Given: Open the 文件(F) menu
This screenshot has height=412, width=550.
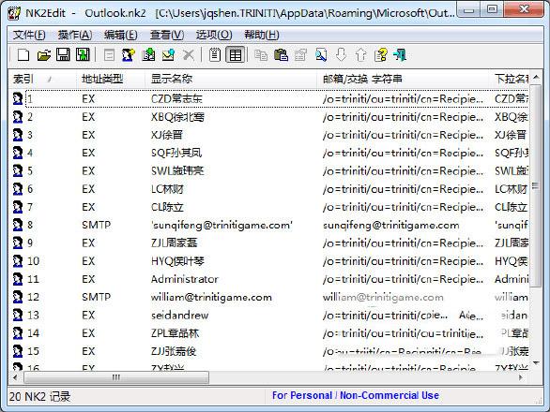Looking at the screenshot, I should point(29,35).
